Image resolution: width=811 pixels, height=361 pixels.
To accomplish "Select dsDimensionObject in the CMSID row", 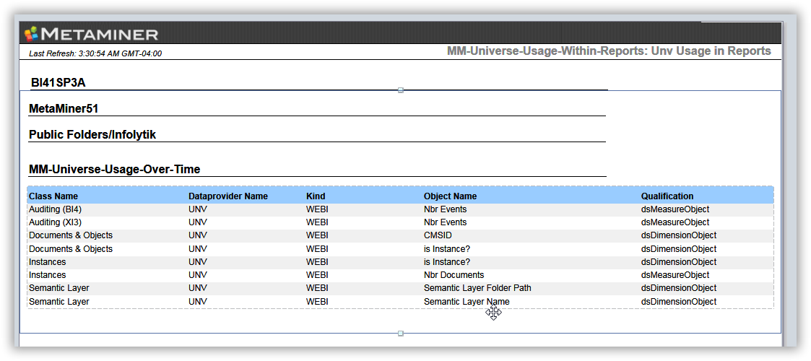I will click(679, 235).
